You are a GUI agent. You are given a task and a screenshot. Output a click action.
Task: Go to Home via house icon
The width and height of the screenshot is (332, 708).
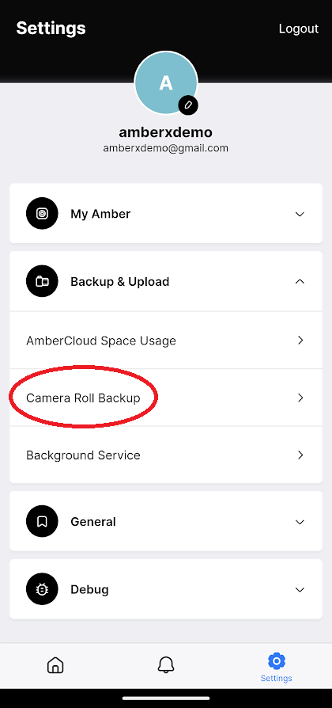(x=55, y=664)
